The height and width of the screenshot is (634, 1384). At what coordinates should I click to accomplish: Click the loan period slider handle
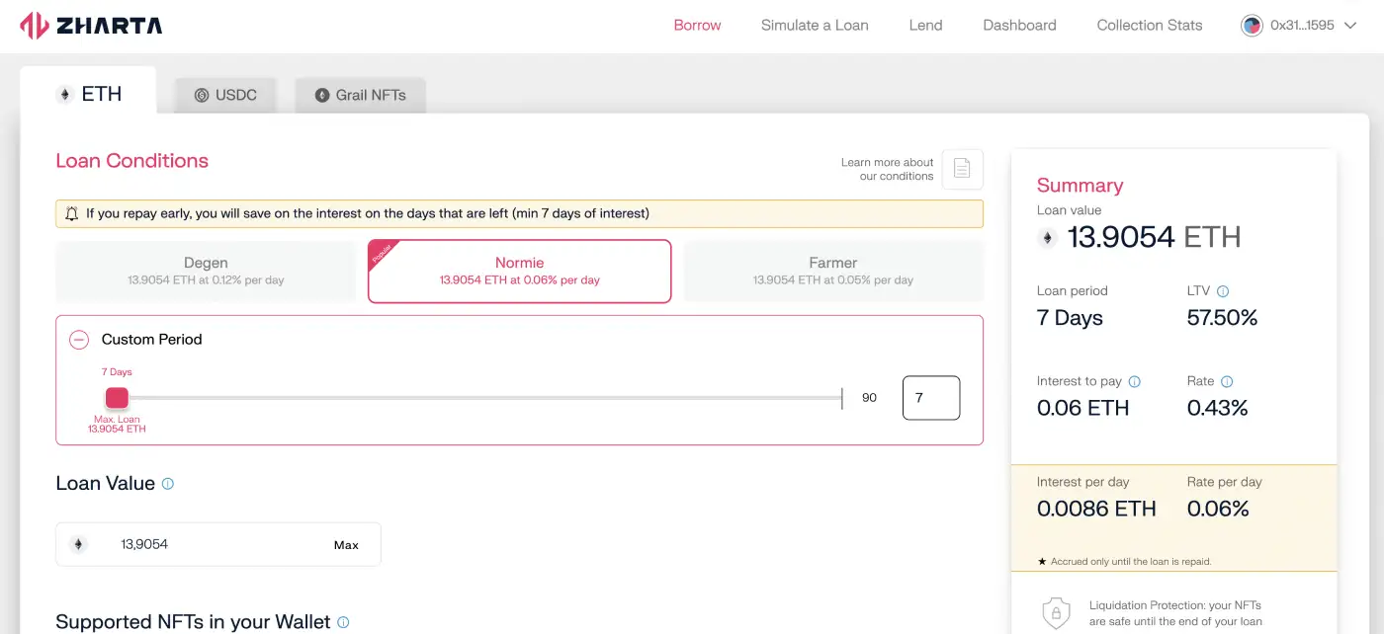pos(117,398)
